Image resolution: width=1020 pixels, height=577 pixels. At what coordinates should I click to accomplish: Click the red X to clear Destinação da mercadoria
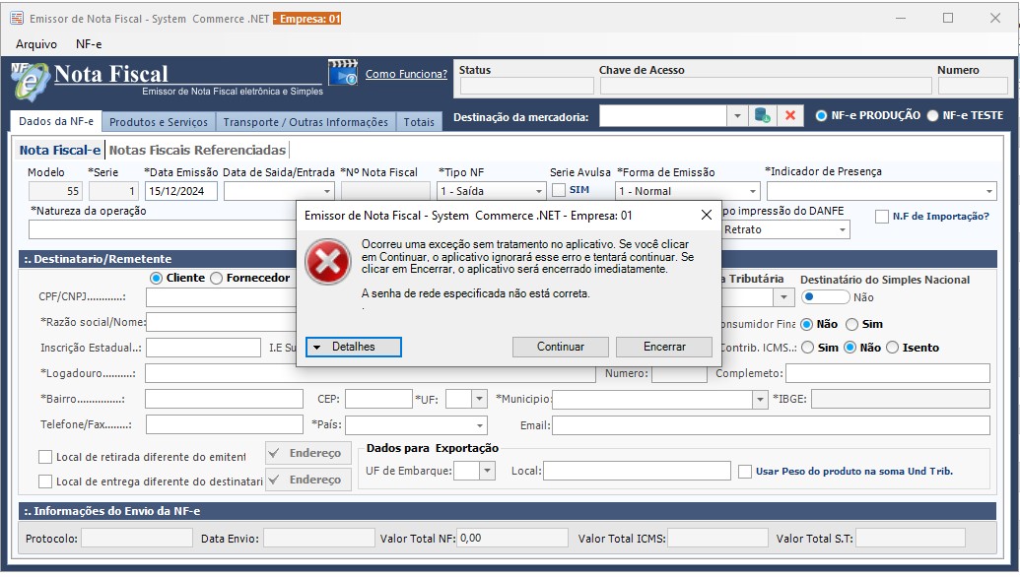(791, 115)
